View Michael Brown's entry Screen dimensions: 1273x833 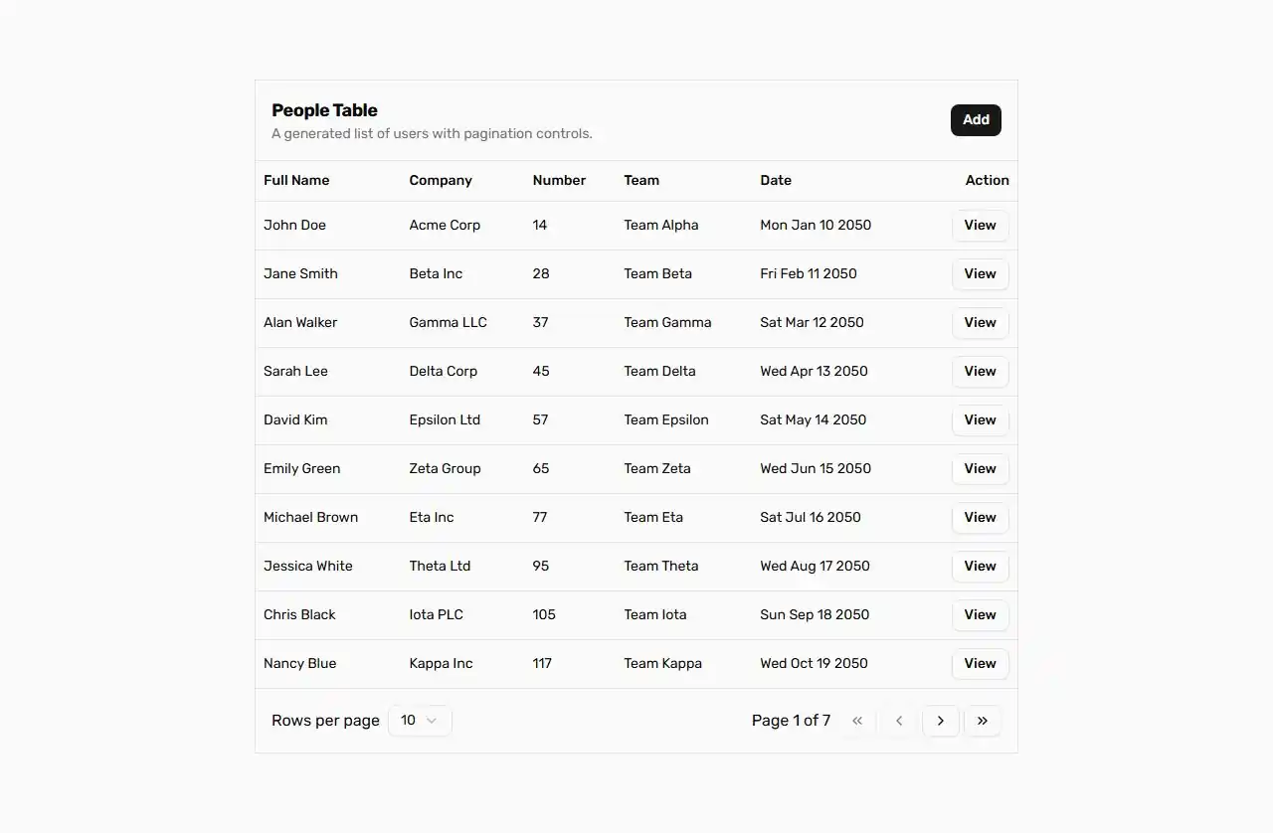[x=980, y=518]
